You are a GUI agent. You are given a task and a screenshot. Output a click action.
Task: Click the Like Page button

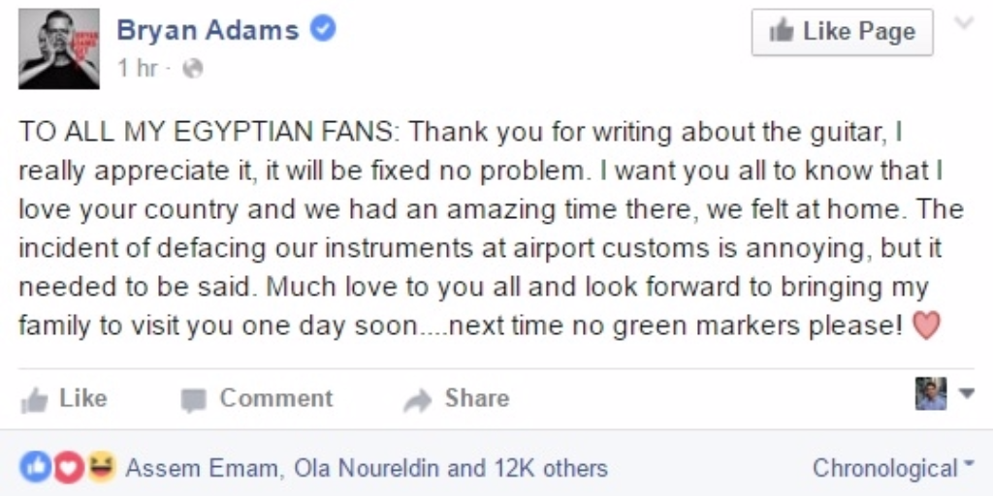point(843,32)
